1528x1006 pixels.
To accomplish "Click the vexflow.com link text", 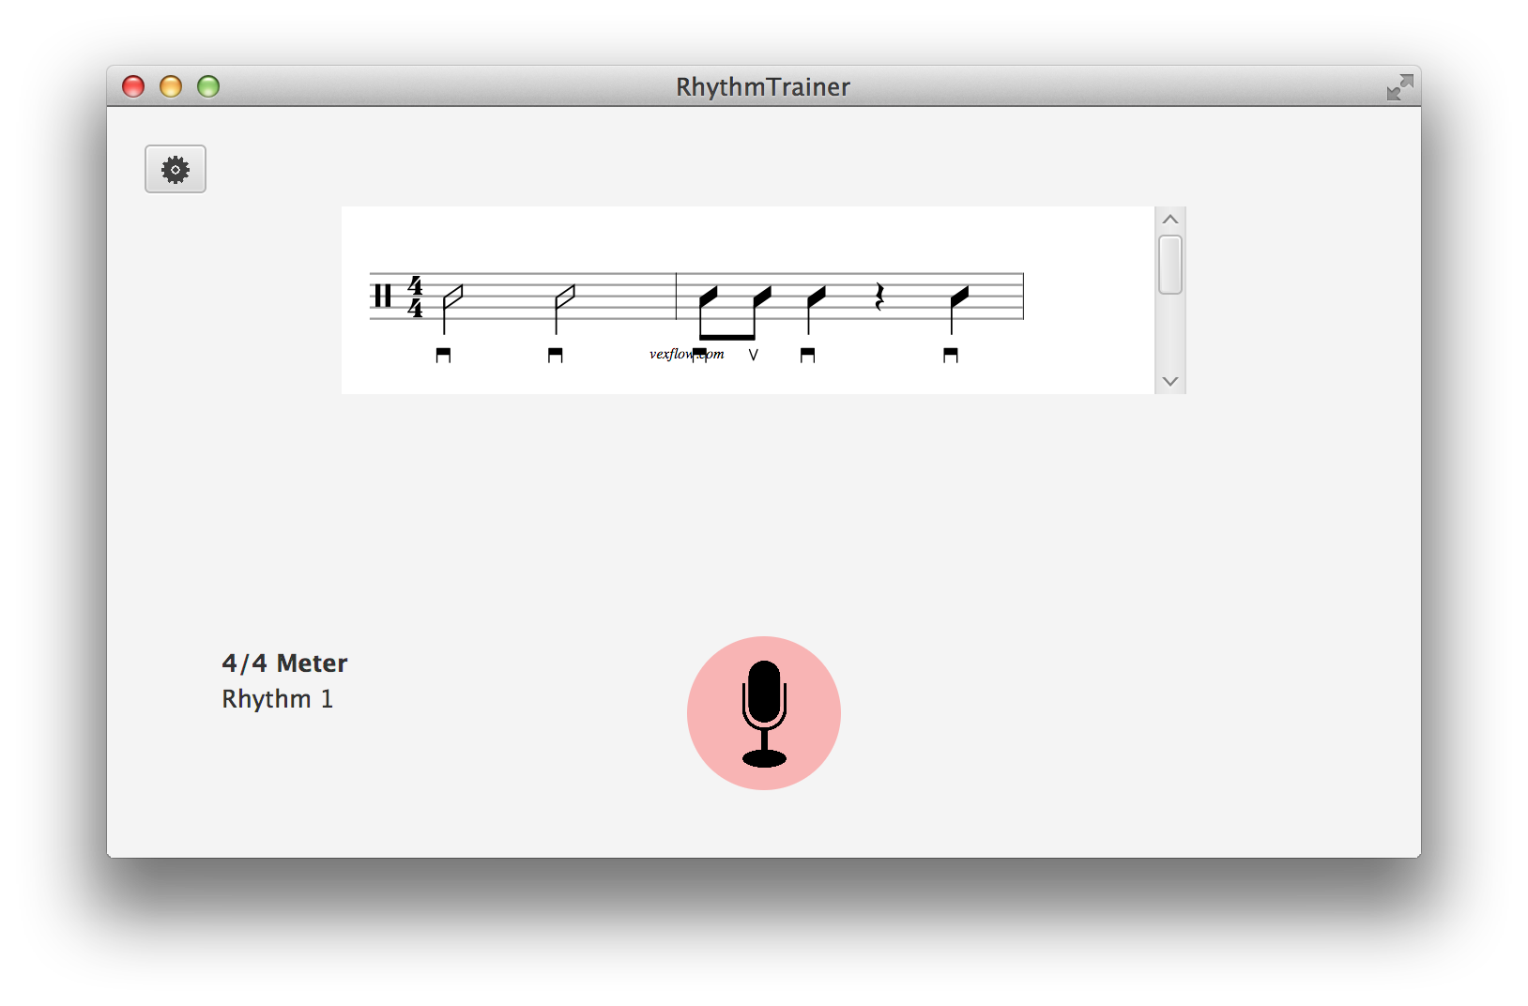I will pyautogui.click(x=687, y=354).
